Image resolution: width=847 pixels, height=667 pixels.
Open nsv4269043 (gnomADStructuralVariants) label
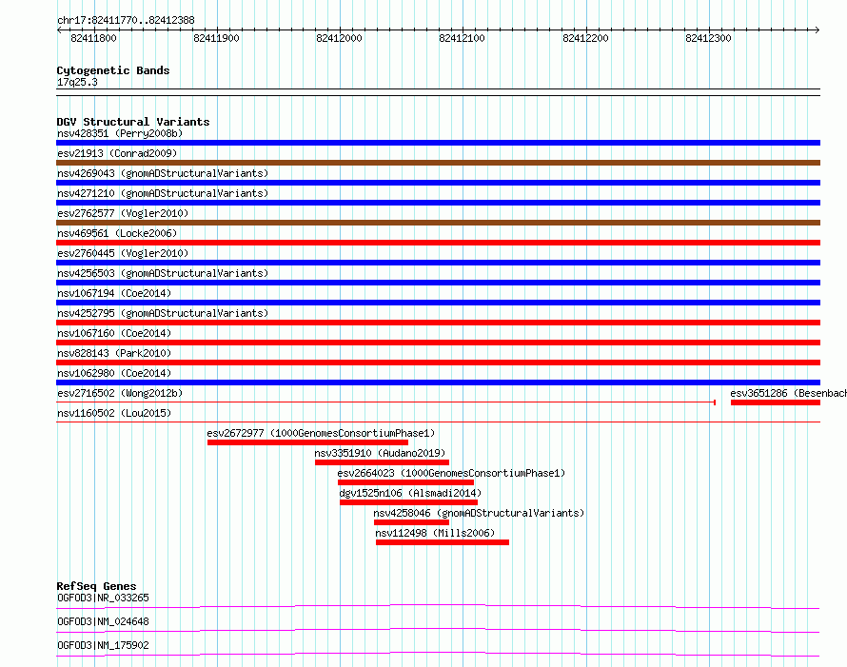(x=163, y=173)
